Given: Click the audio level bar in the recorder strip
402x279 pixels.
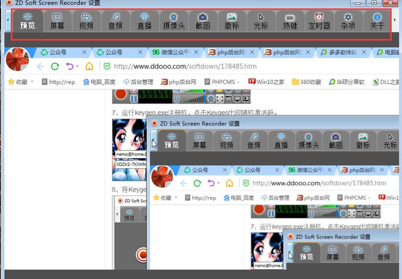Looking at the screenshot, I should tap(194, 99).
